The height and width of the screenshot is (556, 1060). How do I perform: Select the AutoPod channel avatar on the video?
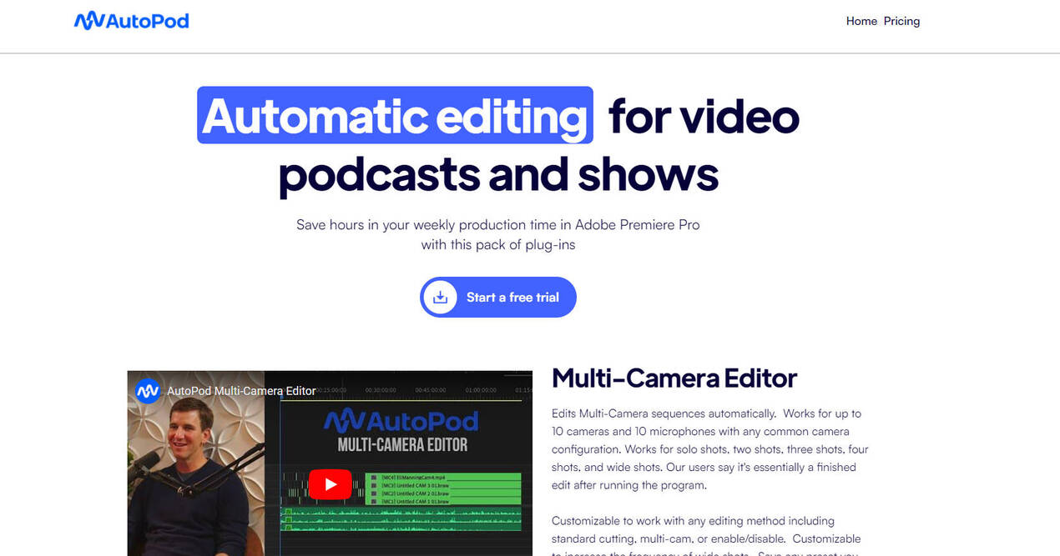click(148, 390)
